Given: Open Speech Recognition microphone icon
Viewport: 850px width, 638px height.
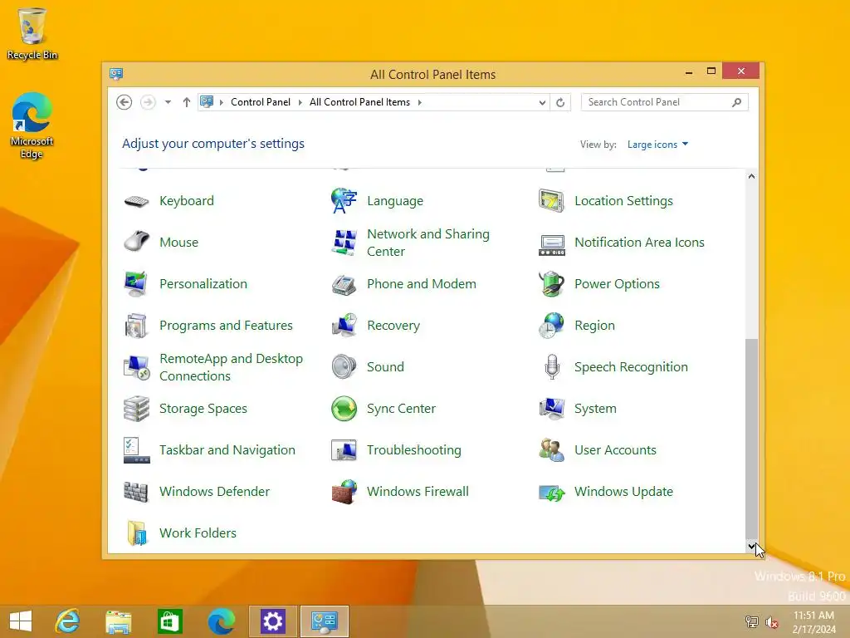Looking at the screenshot, I should (x=551, y=367).
